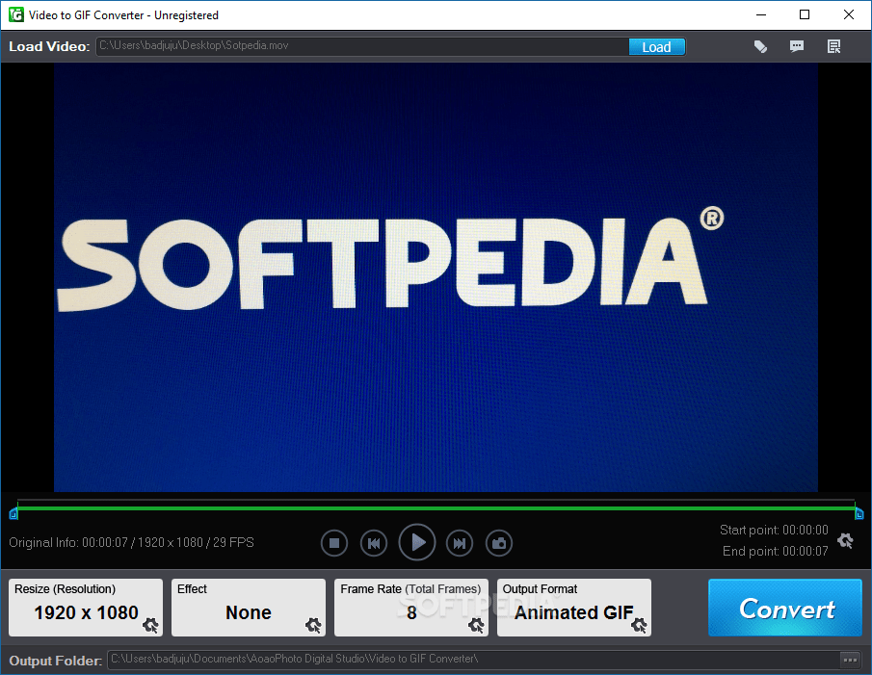This screenshot has width=872, height=675.
Task: Click the Original Info text line
Action: [131, 542]
